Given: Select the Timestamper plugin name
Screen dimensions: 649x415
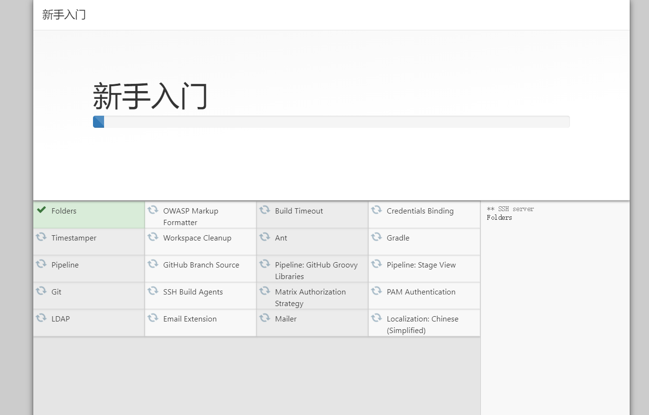Looking at the screenshot, I should (x=74, y=238).
